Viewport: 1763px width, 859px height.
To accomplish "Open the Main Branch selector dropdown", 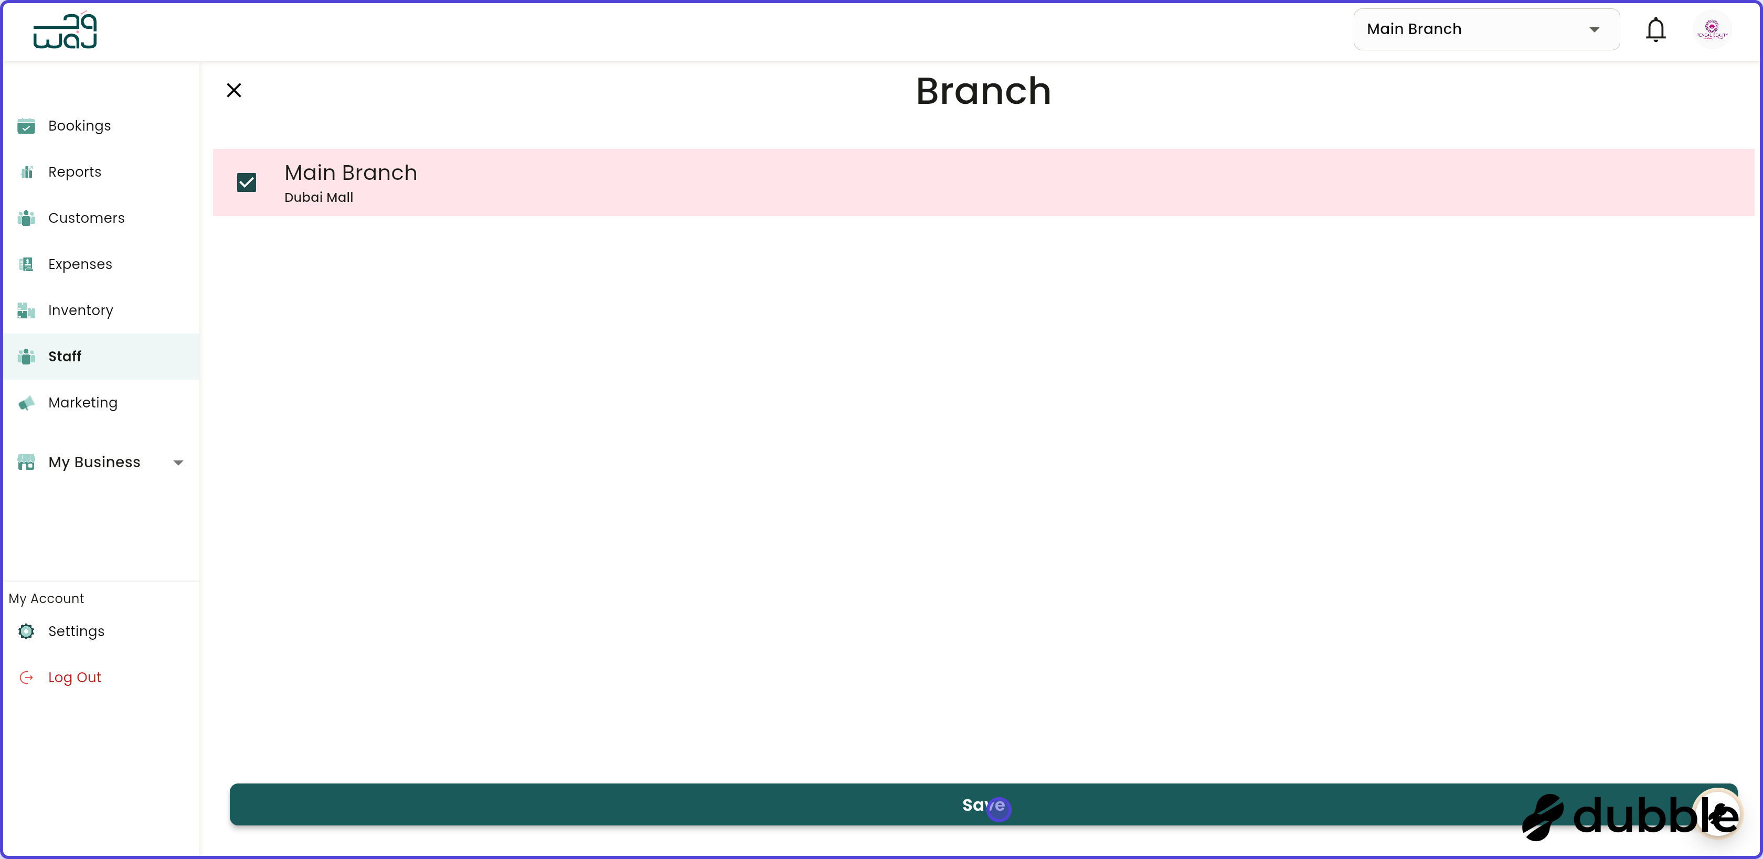I will pyautogui.click(x=1486, y=29).
